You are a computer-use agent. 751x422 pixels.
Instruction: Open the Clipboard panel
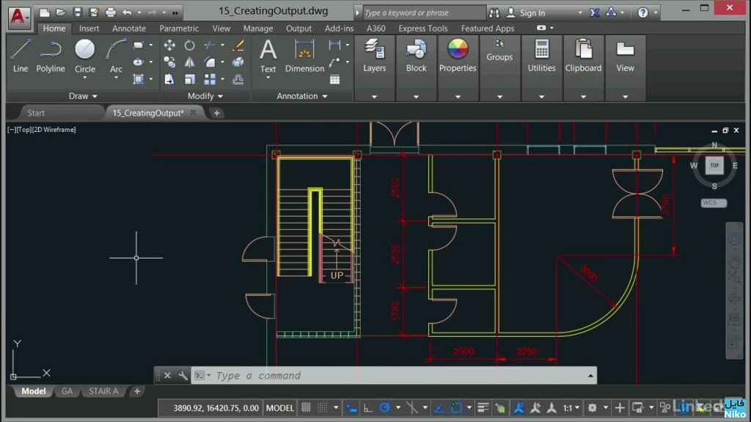(x=583, y=56)
